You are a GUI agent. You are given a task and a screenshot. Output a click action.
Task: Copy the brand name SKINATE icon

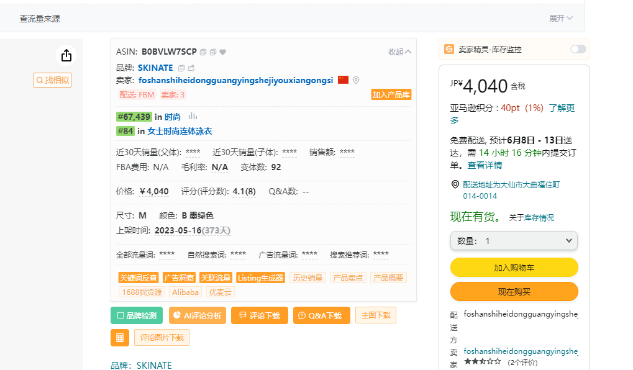click(x=181, y=68)
